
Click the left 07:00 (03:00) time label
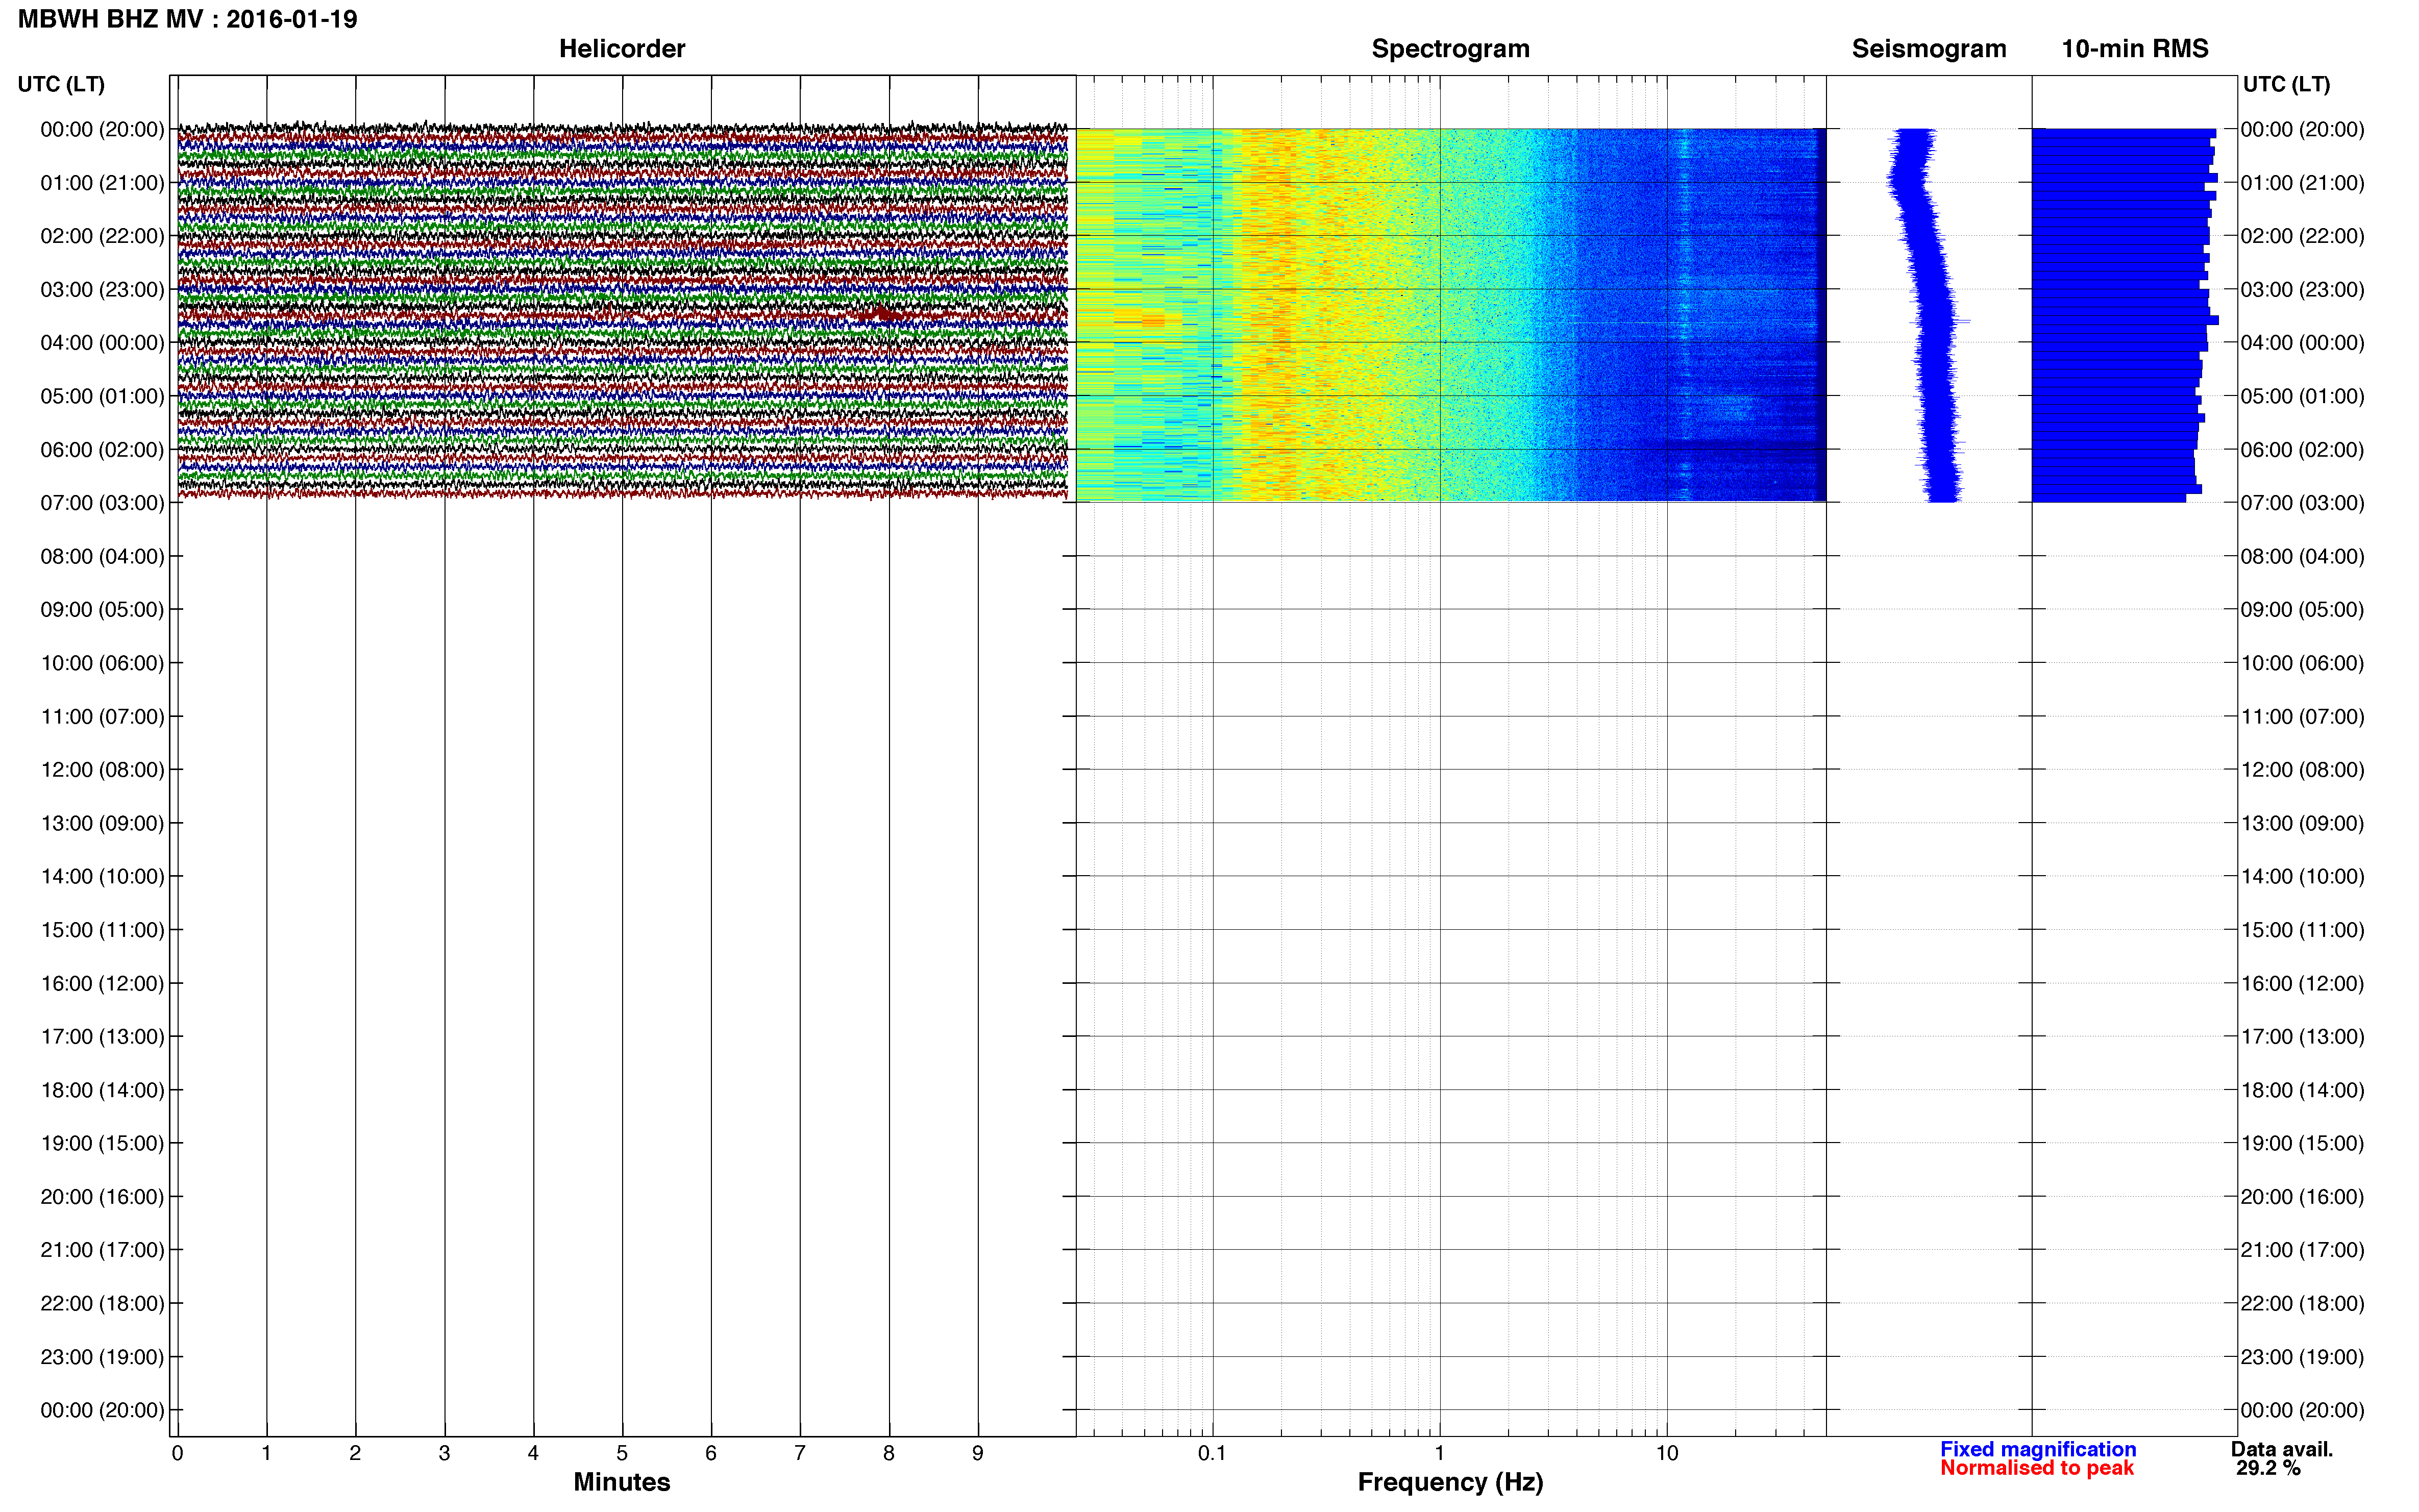[102, 503]
